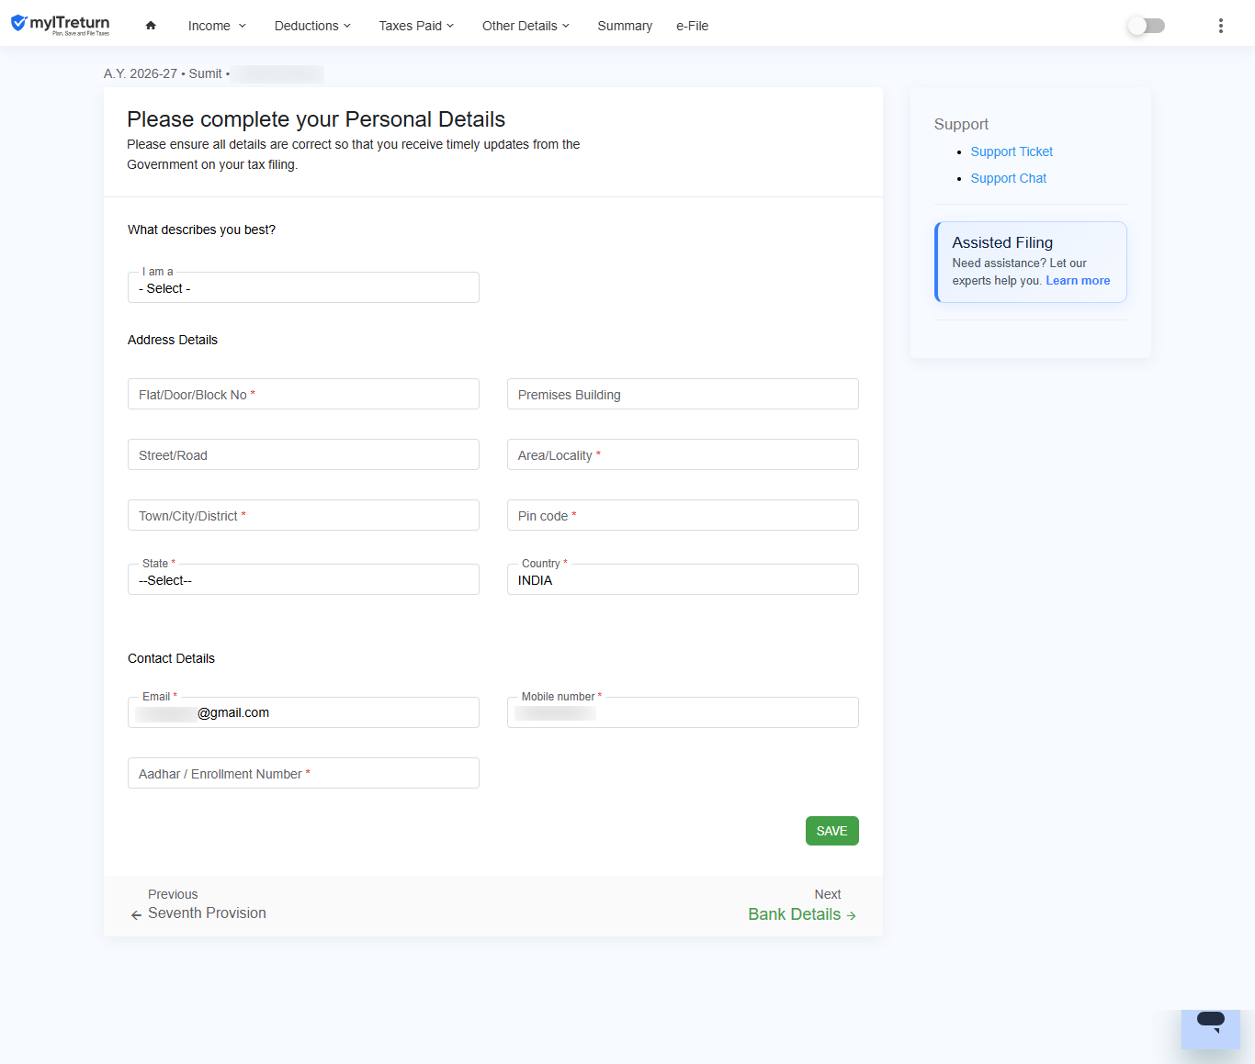Click the Premises Building field
The height and width of the screenshot is (1064, 1255).
point(683,394)
